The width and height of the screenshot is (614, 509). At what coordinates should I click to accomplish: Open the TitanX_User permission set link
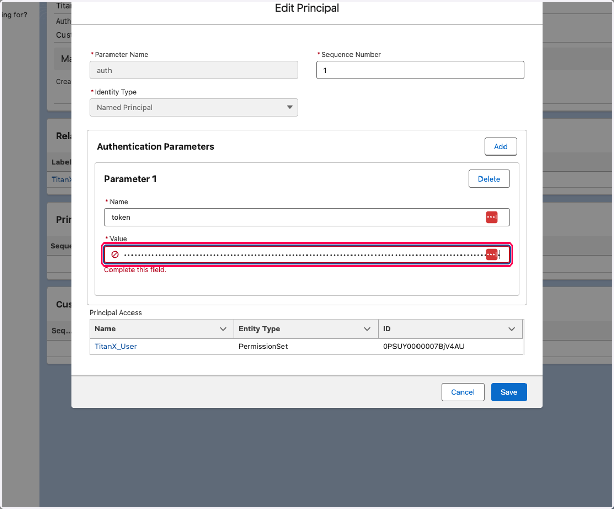(x=116, y=346)
